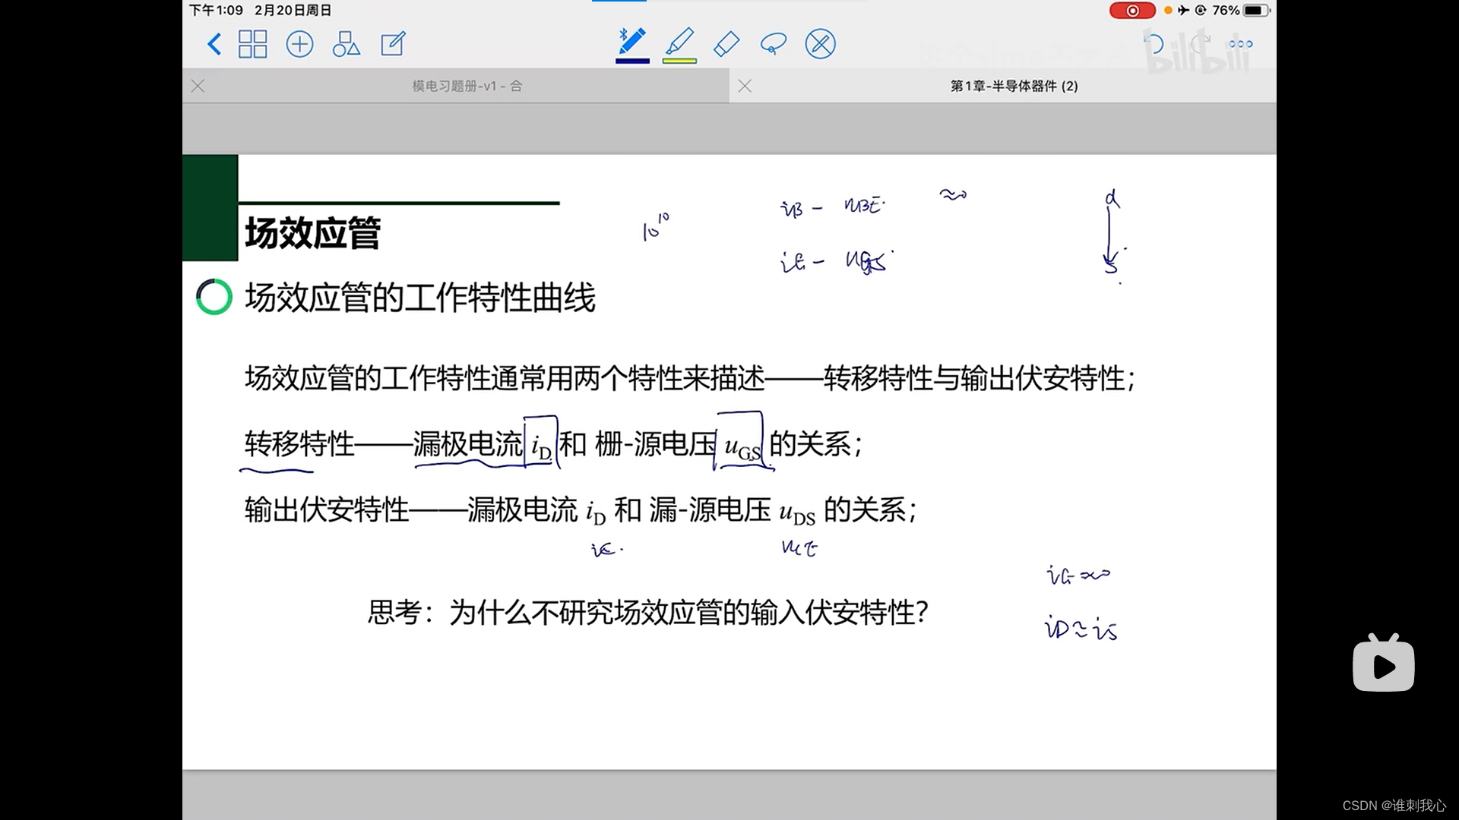The height and width of the screenshot is (820, 1459).
Task: Open the three-dot more options menu
Action: (x=1241, y=44)
